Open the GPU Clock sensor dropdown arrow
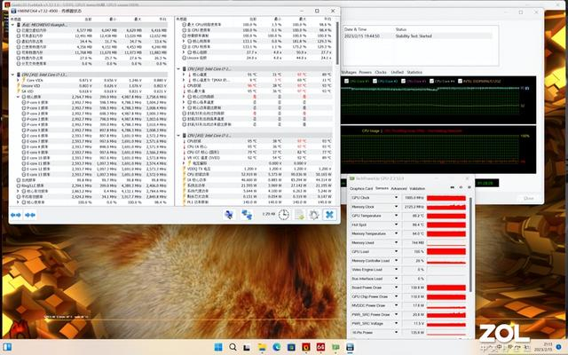568x355 pixels. coord(395,197)
